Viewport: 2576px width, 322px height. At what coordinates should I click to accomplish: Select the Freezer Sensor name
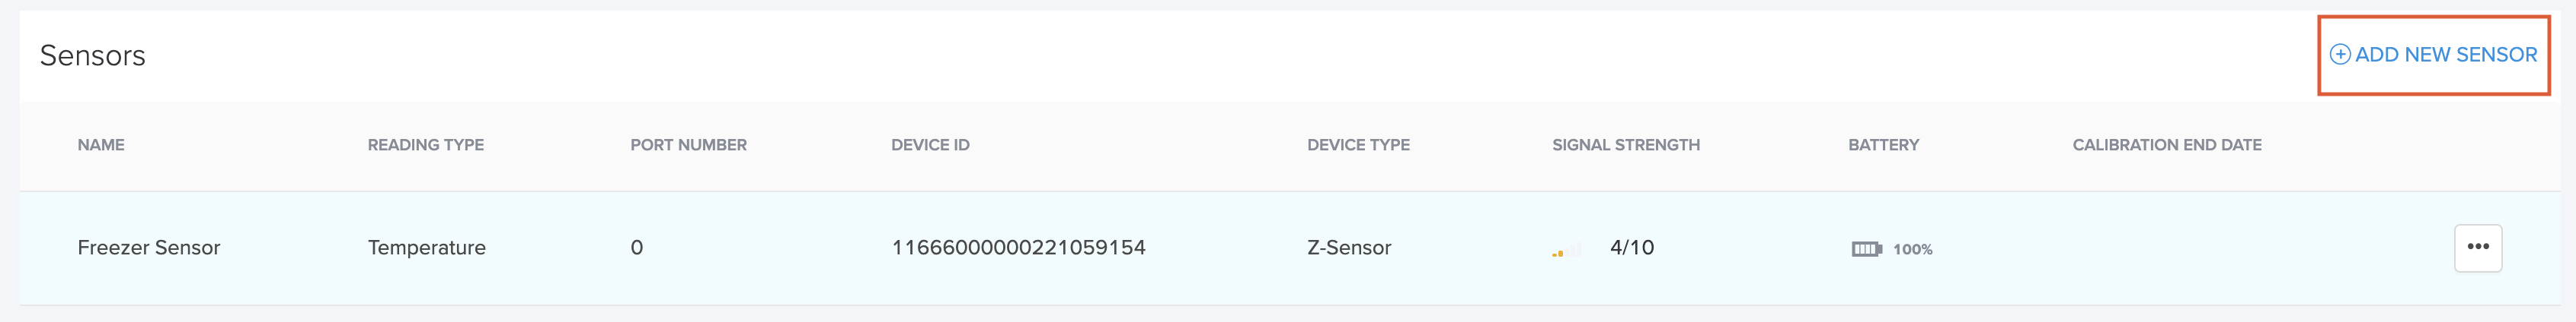click(149, 248)
